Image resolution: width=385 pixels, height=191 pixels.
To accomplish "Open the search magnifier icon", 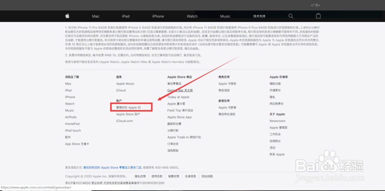I will tap(291, 16).
